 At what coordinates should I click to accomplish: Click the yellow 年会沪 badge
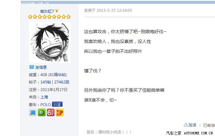click(x=60, y=112)
